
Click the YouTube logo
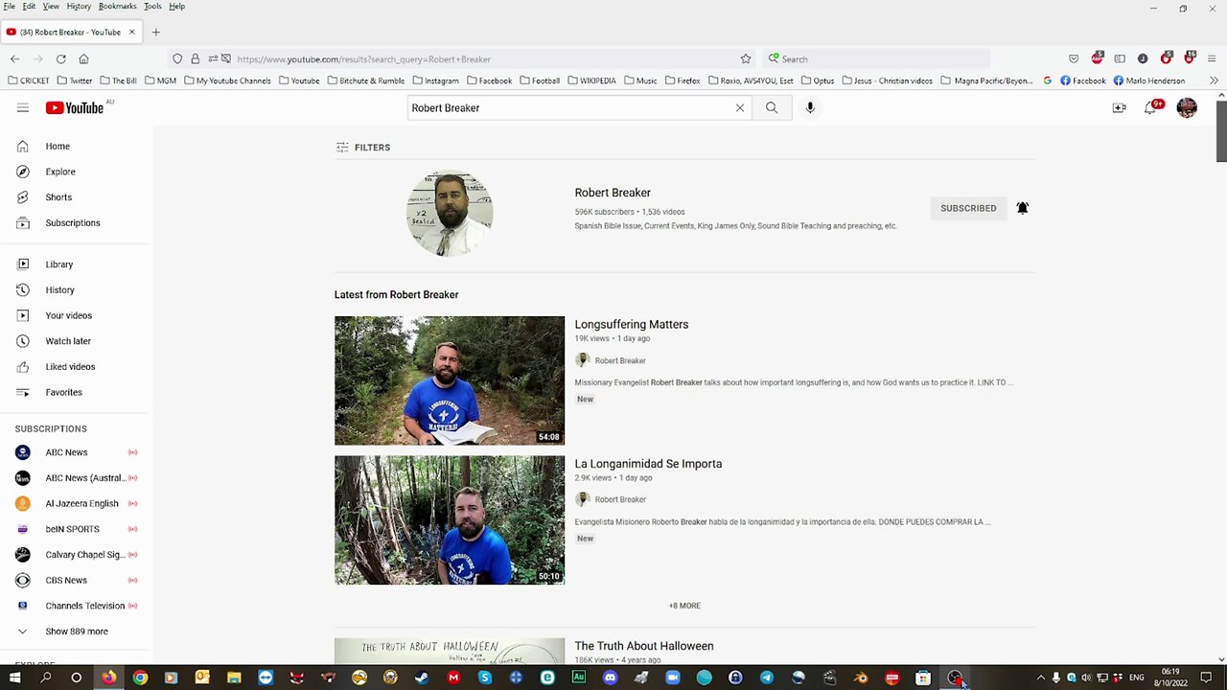click(75, 108)
